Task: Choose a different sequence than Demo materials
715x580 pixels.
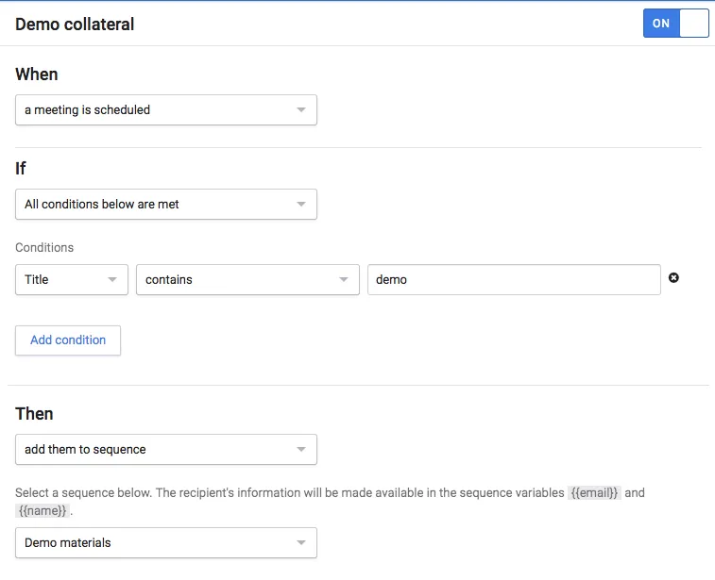Action: (x=166, y=542)
